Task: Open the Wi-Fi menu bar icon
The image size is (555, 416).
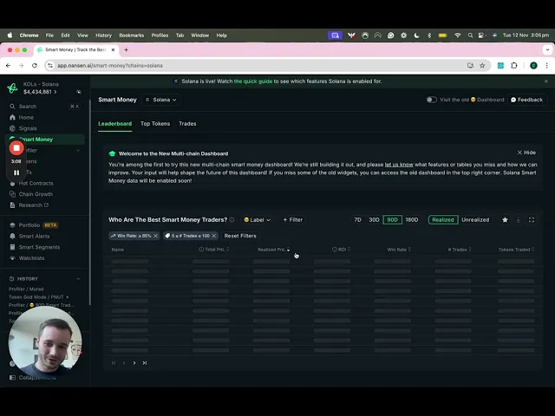Action: tap(458, 36)
